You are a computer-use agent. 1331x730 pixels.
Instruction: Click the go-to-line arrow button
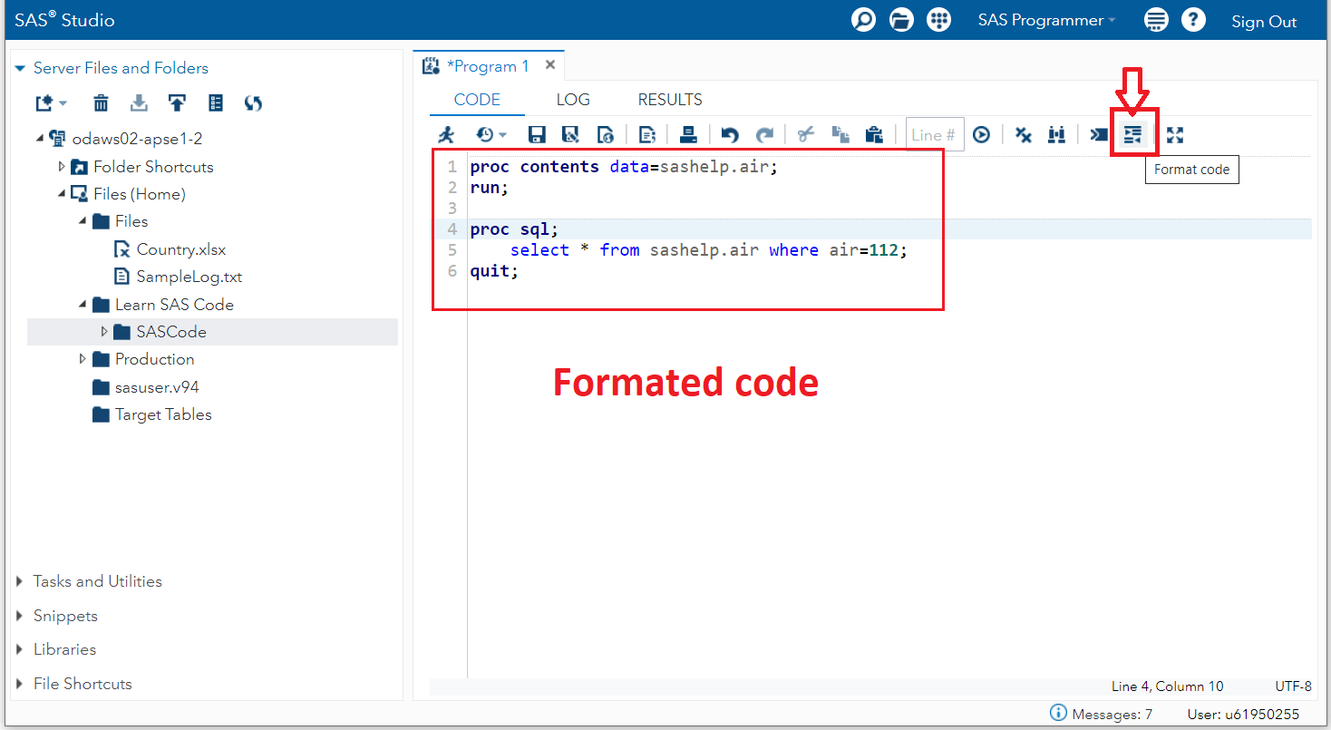(x=981, y=135)
